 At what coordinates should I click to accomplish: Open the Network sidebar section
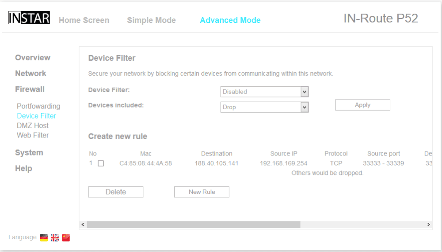(30, 74)
